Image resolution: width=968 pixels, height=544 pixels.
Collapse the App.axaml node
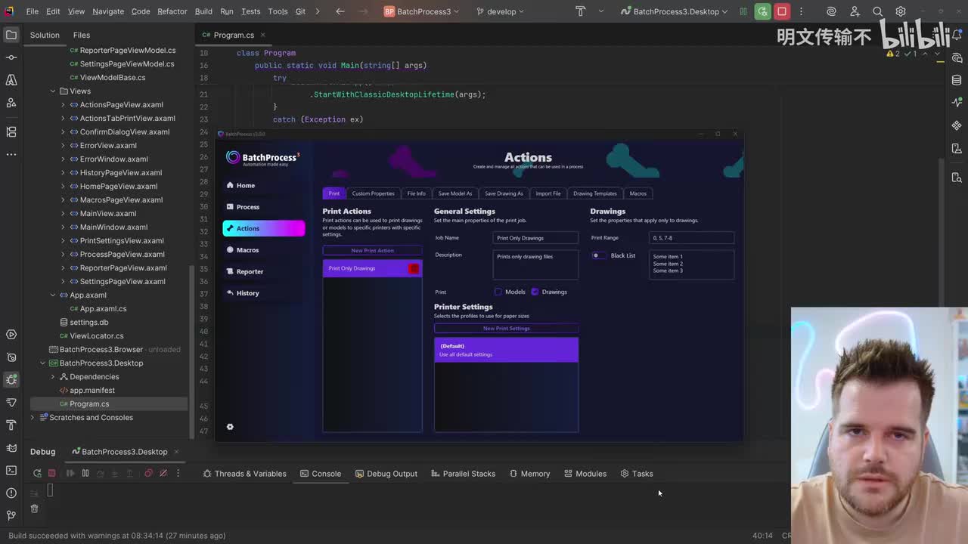point(53,295)
